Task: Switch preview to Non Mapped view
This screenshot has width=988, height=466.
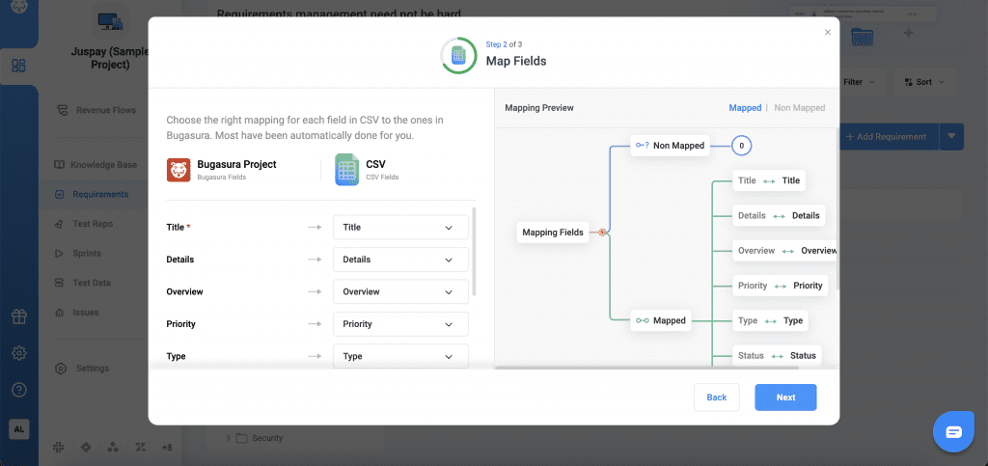Action: pyautogui.click(x=800, y=108)
